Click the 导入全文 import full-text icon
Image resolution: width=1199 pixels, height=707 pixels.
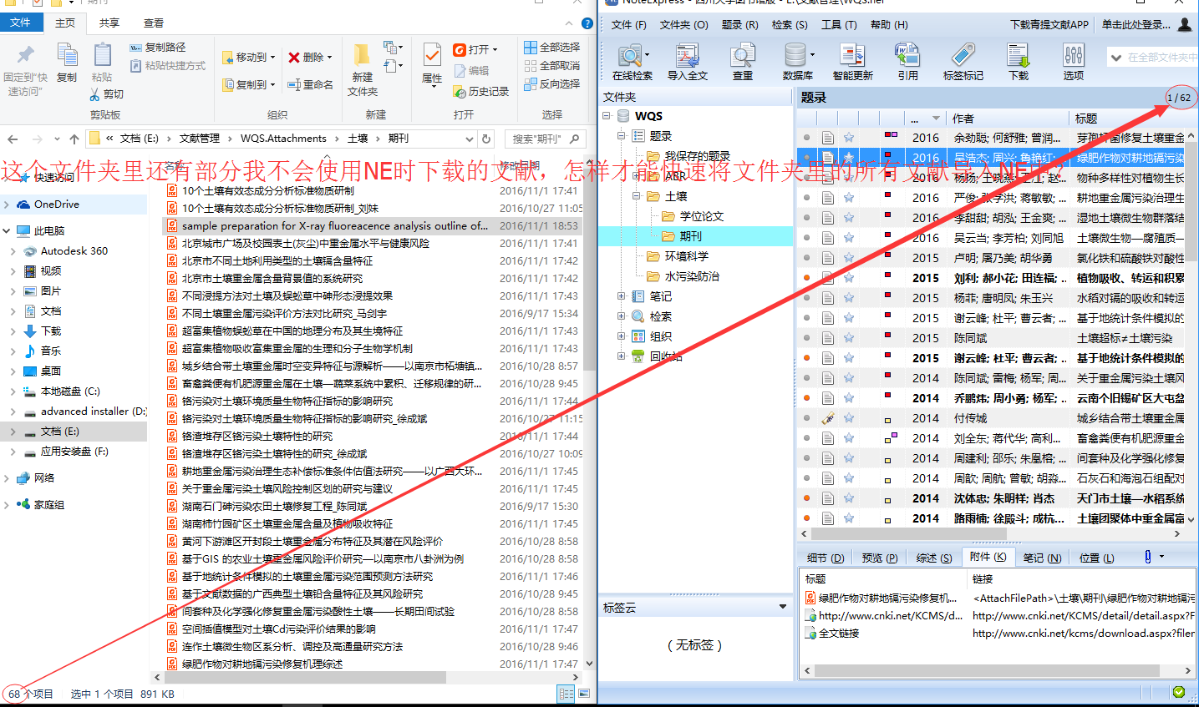coord(687,62)
